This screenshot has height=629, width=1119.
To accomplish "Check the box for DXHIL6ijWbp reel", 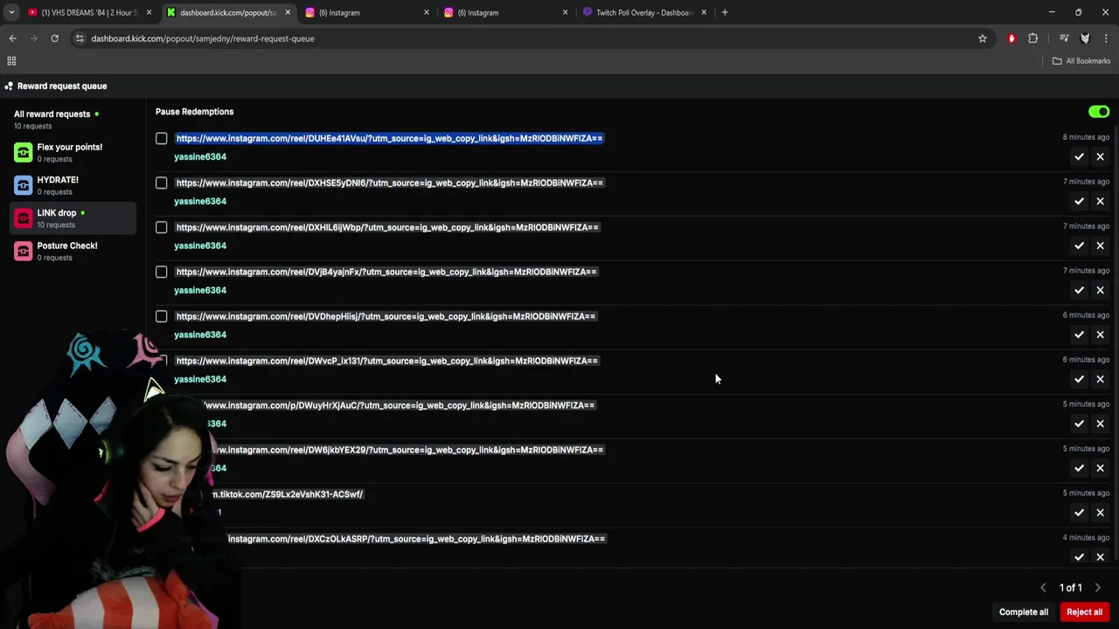I will pyautogui.click(x=162, y=228).
